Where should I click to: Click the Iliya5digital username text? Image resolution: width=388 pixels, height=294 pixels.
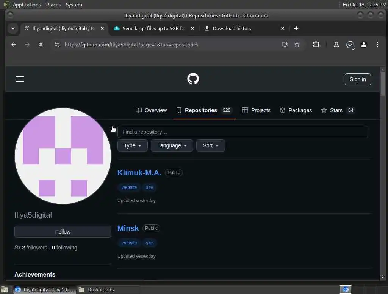[x=33, y=215]
